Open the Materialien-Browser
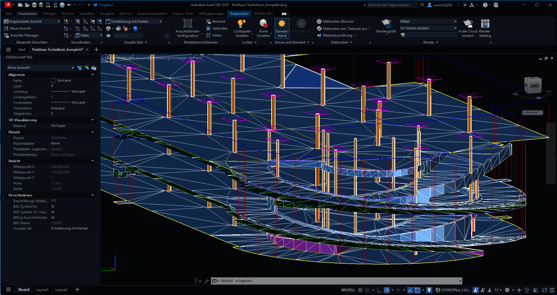This screenshot has height=295, width=557. [x=338, y=22]
